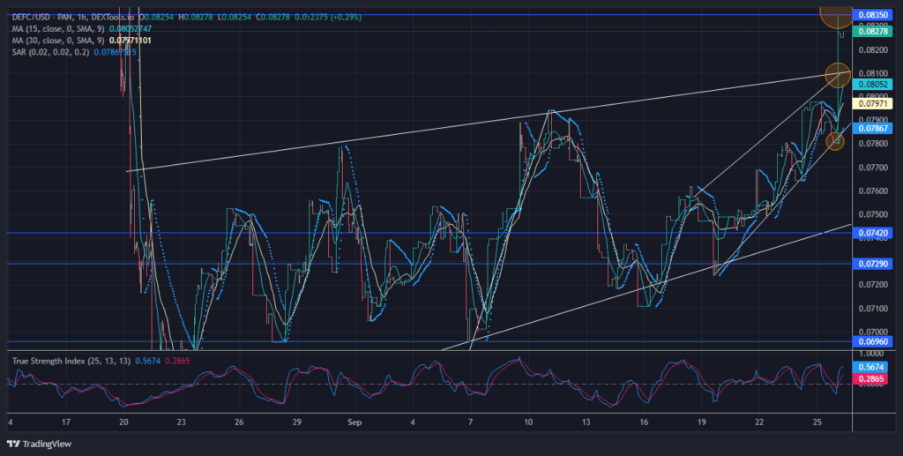Click the 26 date on the time axis
This screenshot has height=456, width=903.
(x=239, y=422)
